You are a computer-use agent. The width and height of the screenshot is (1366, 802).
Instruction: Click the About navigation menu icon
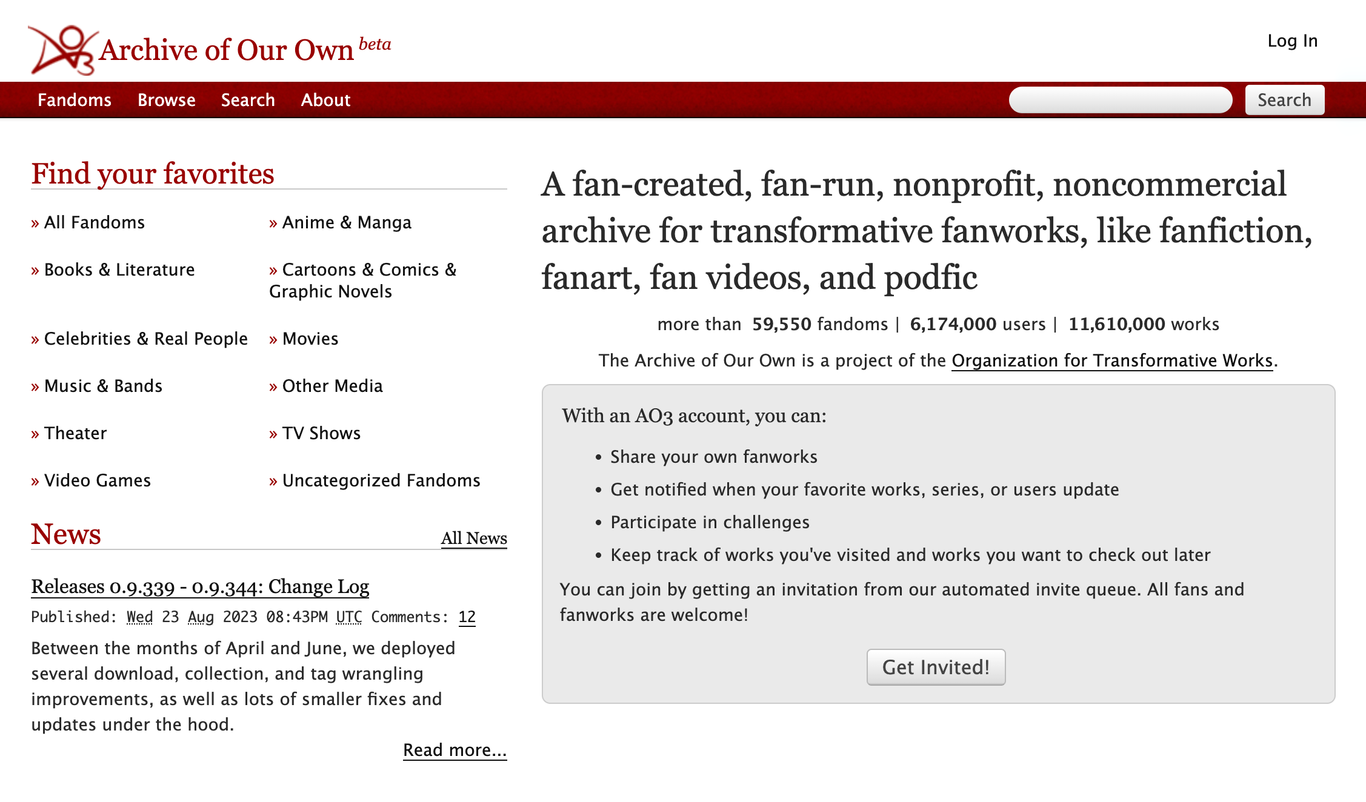(325, 101)
